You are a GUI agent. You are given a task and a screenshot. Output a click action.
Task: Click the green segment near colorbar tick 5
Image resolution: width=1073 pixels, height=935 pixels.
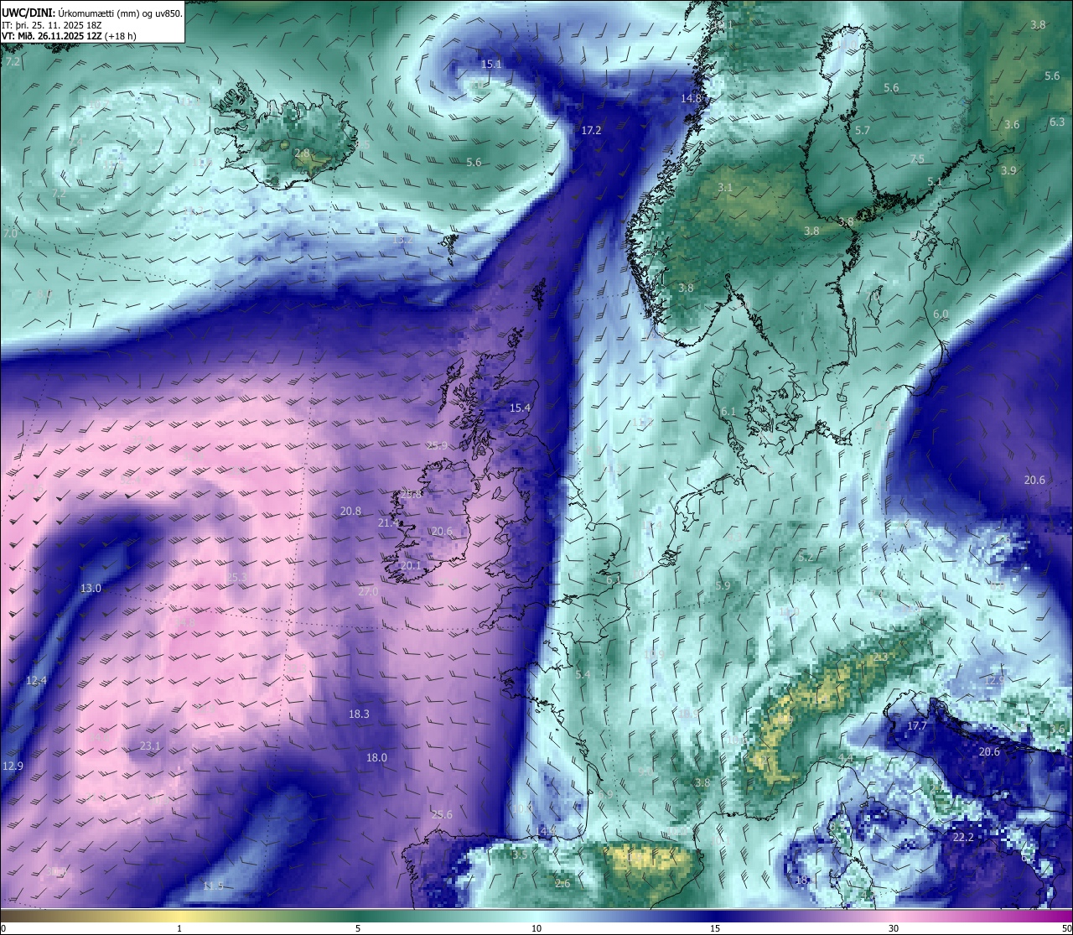pyautogui.click(x=358, y=916)
